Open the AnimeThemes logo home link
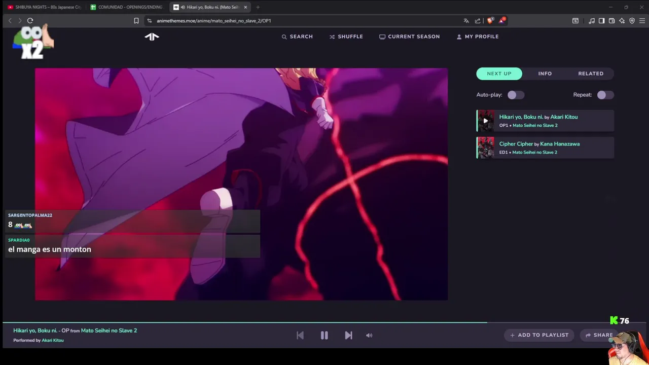 pyautogui.click(x=152, y=36)
